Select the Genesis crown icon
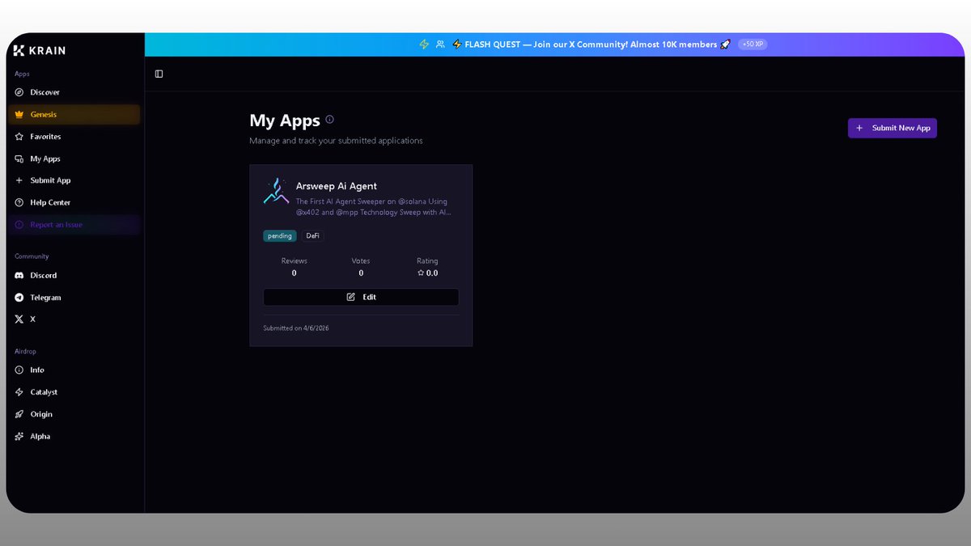The height and width of the screenshot is (546, 971). [x=19, y=115]
